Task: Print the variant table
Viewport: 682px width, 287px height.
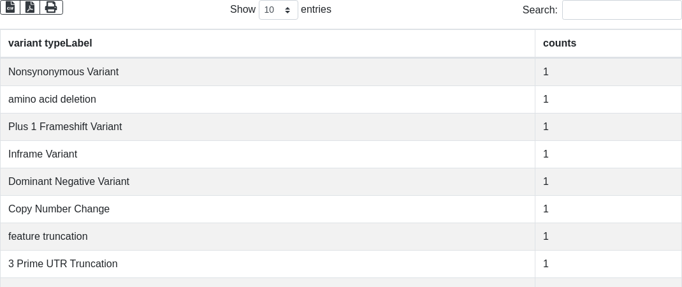Action: point(52,7)
